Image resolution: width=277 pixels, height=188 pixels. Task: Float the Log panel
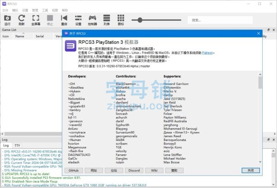[268, 139]
